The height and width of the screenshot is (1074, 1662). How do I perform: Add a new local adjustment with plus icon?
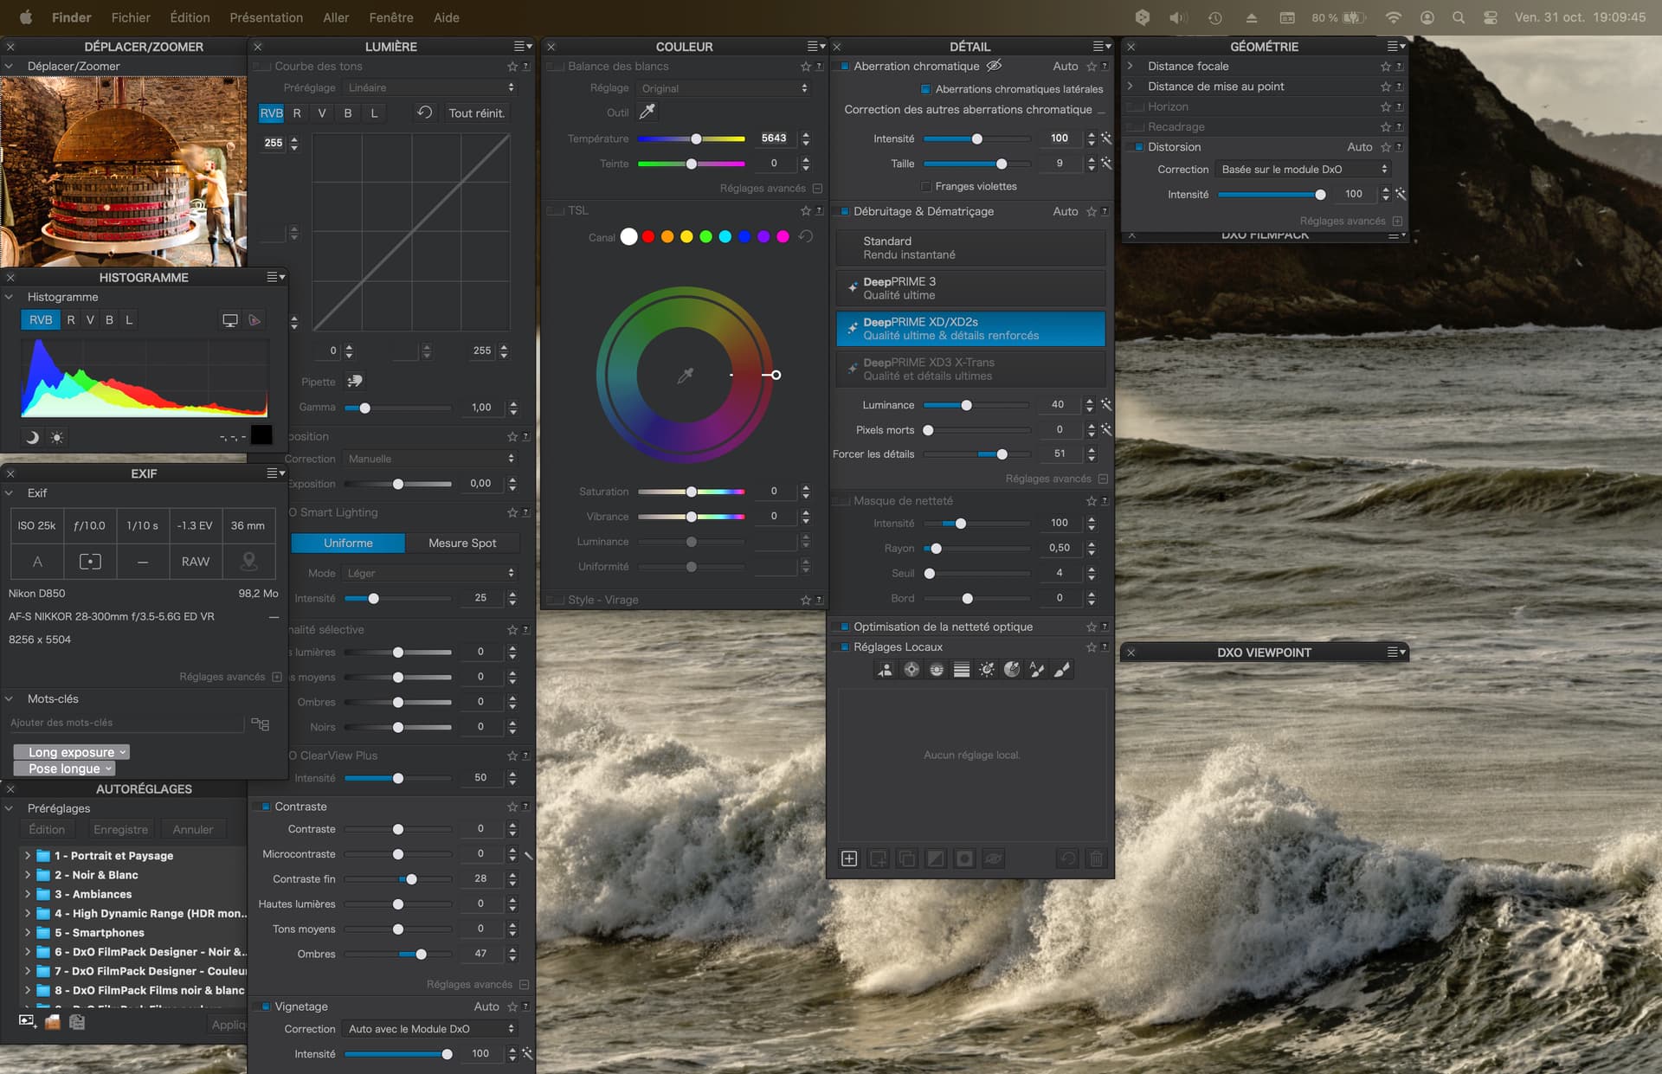tap(849, 859)
